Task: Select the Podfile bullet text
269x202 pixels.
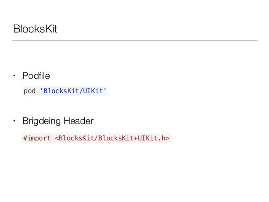Action: tap(36, 76)
